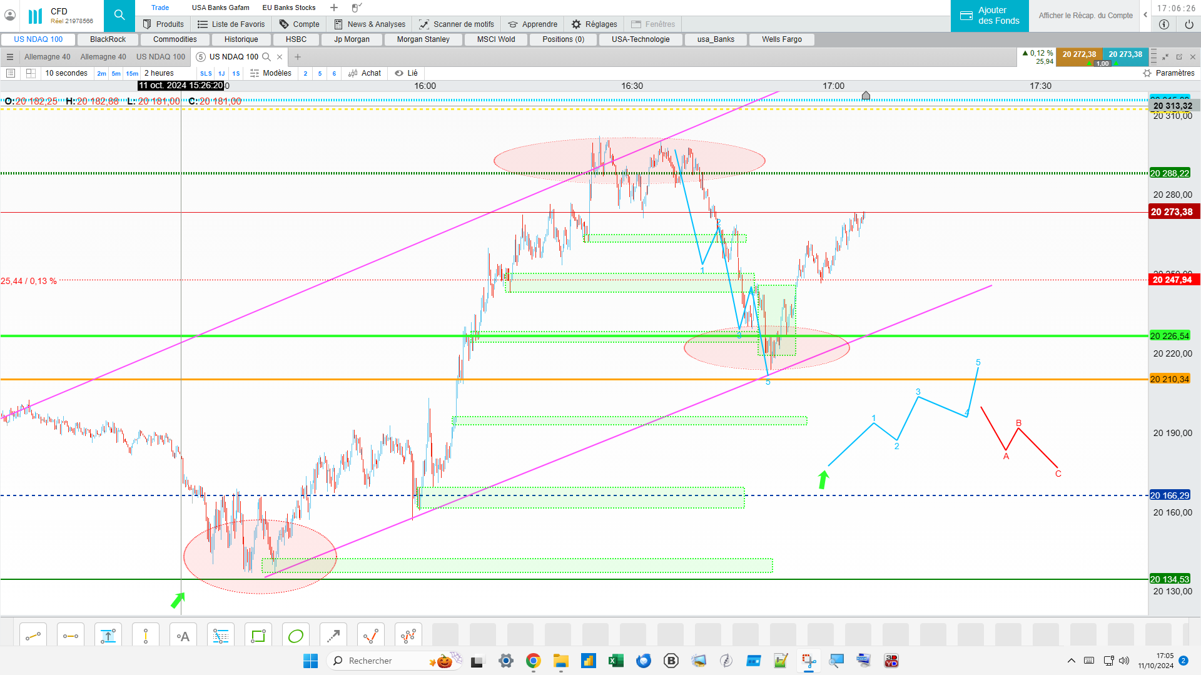The width and height of the screenshot is (1201, 675).
Task: Open the 10 secondes interval dropdown
Action: (x=66, y=73)
